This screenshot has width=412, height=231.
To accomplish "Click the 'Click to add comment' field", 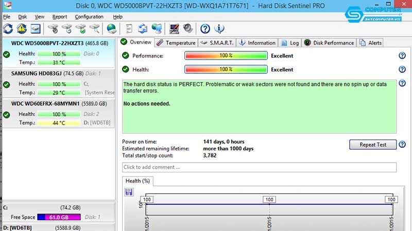I will click(259, 167).
